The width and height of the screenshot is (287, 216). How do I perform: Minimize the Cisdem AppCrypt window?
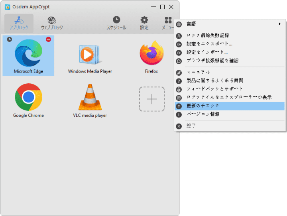[153, 7]
